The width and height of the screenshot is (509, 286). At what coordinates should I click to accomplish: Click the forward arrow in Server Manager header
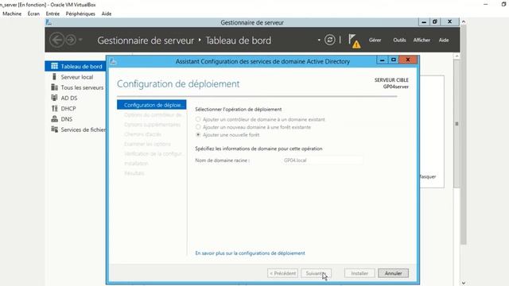click(x=71, y=41)
